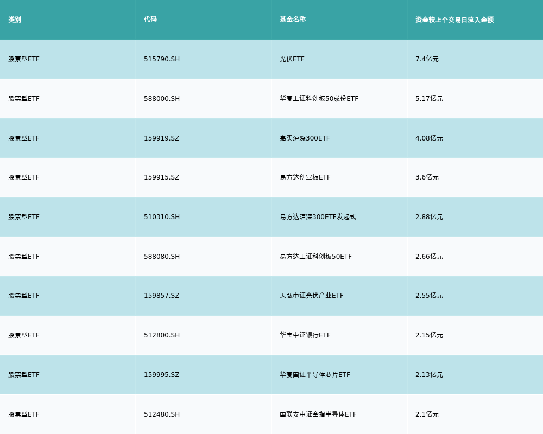Click 股票型ETF in the 159915.SZ row
Screen dimensions: 543x434
click(x=24, y=177)
